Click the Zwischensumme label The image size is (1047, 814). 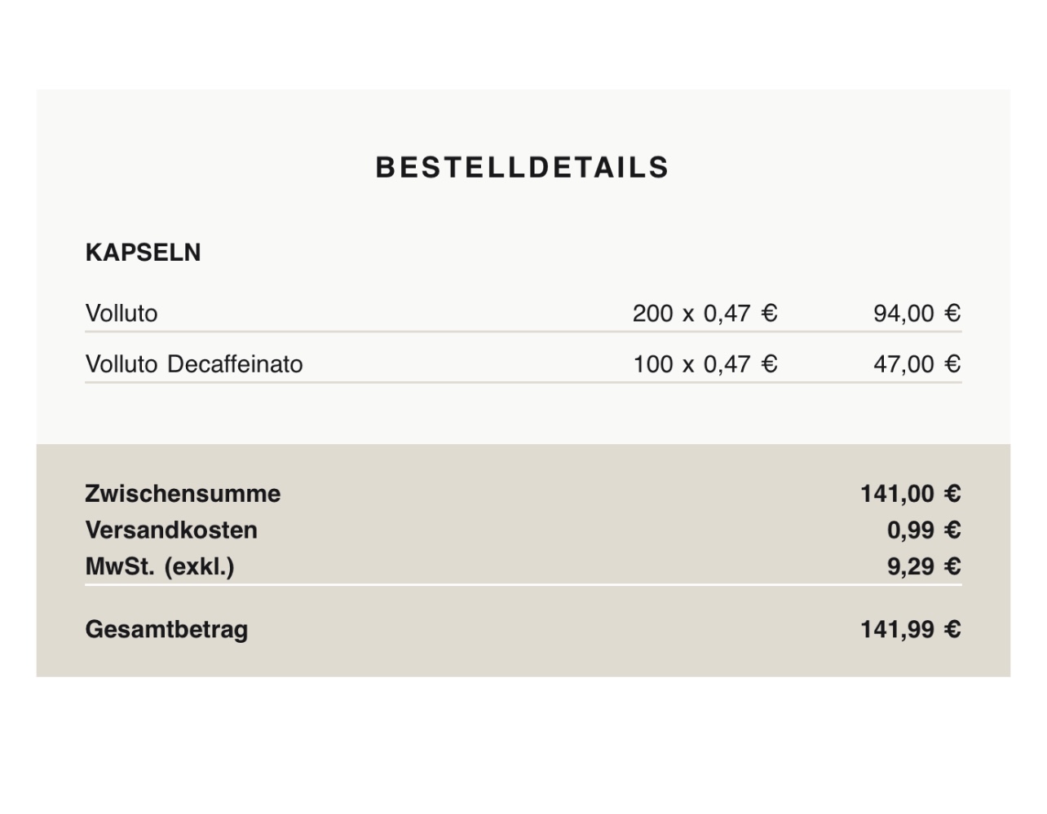click(183, 494)
